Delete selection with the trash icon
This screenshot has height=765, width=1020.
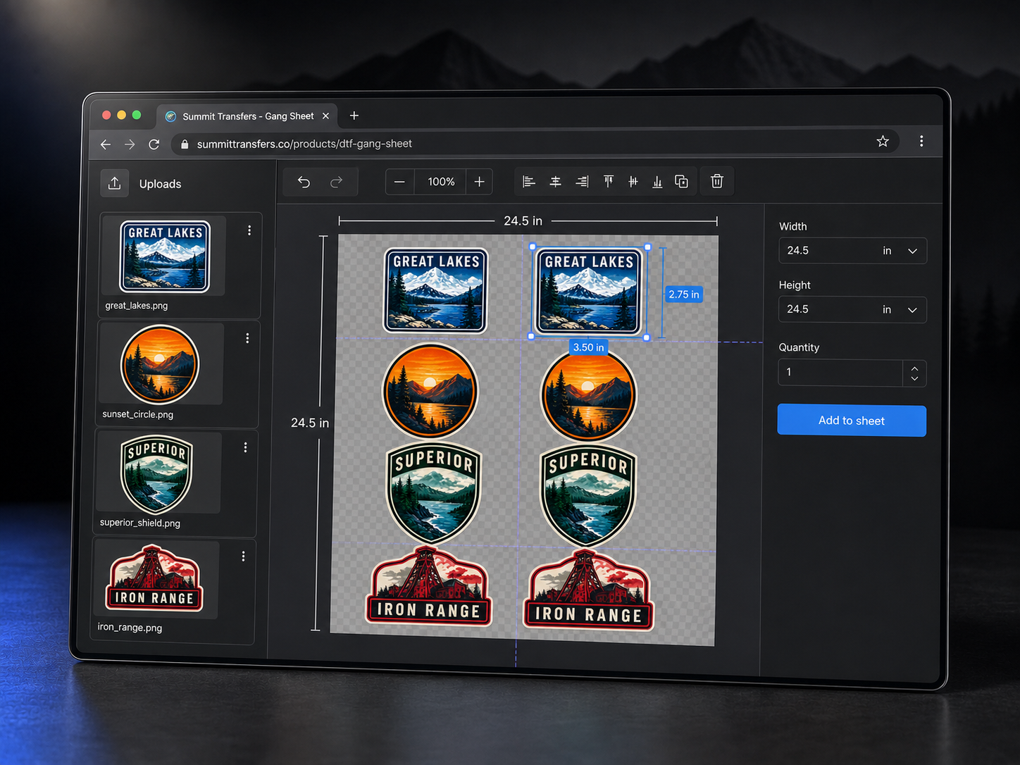point(717,181)
